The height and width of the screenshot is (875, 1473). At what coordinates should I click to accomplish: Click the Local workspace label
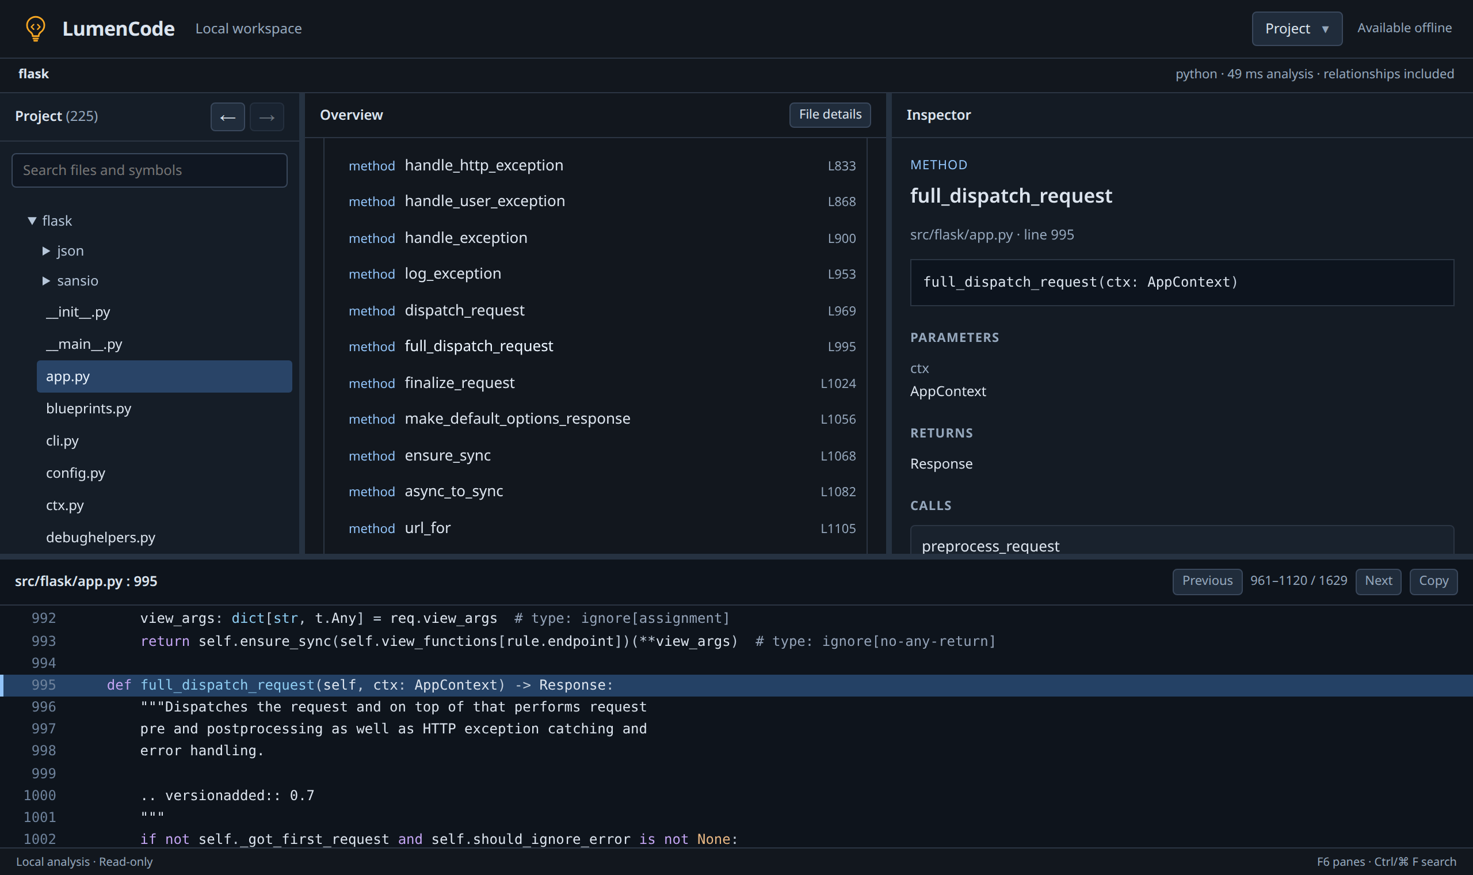[248, 28]
